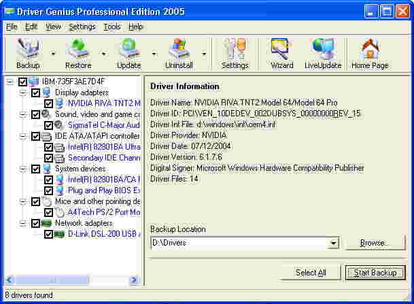The image size is (414, 304).
Task: Open the Backup button's dropdown arrow
Action: pos(53,54)
